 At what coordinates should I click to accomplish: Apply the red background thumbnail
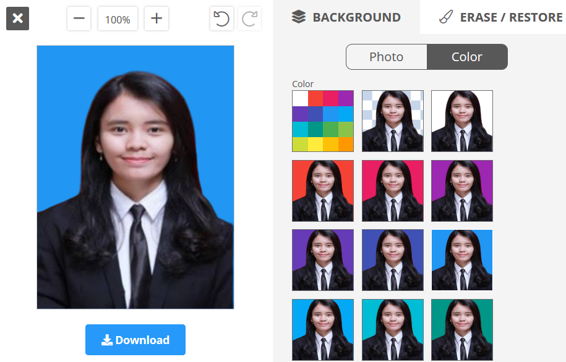point(323,191)
